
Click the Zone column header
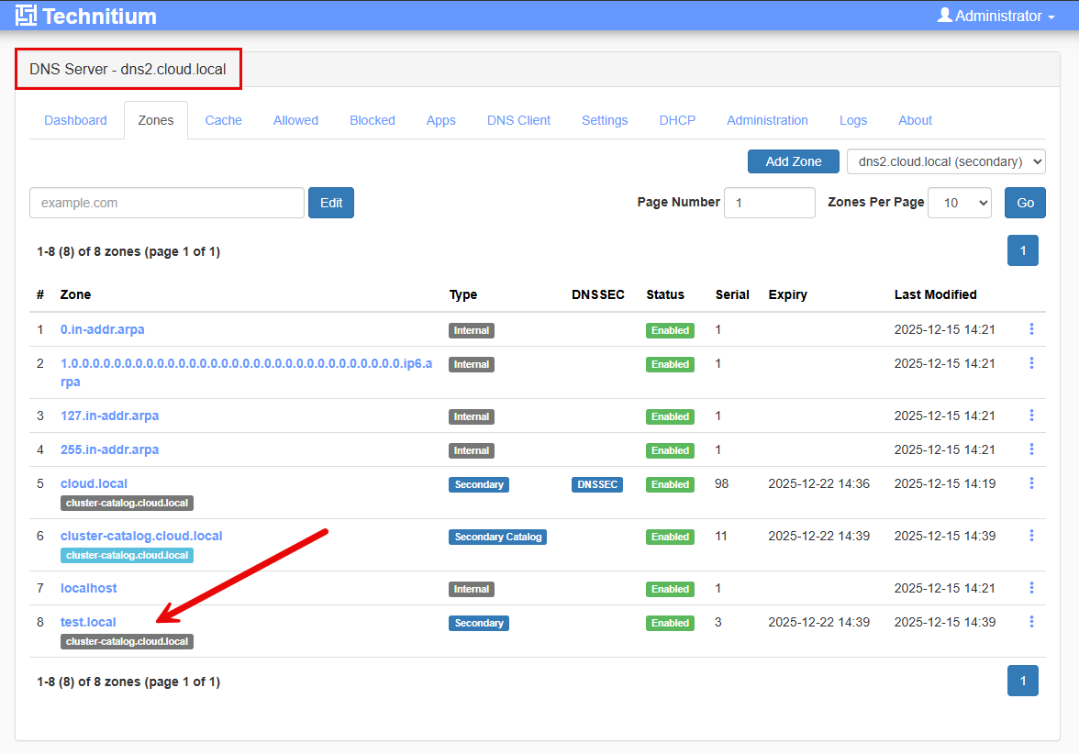[x=75, y=294]
